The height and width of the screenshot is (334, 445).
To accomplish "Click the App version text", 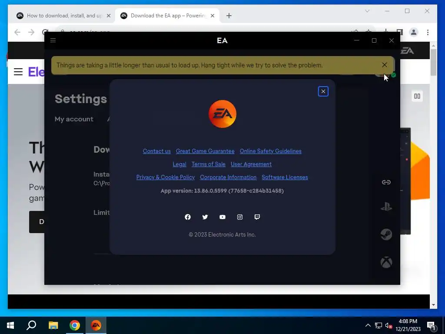I will tap(222, 191).
